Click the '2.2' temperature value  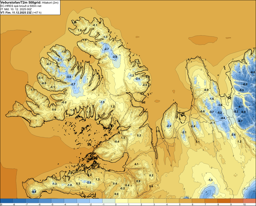90,175
